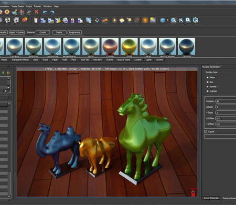This screenshot has width=236, height=205.
Task: Toggle the Caped checkbox
Action: (x=206, y=131)
